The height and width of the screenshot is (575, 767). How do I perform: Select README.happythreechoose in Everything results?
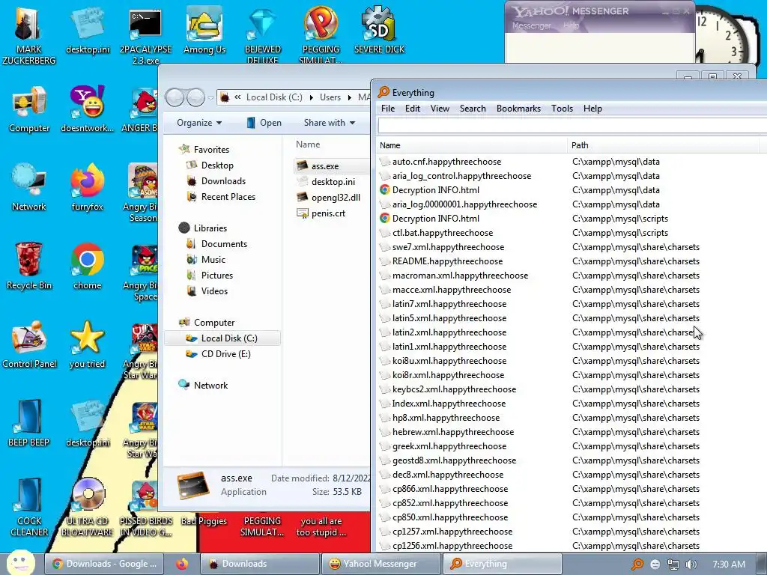click(442, 261)
